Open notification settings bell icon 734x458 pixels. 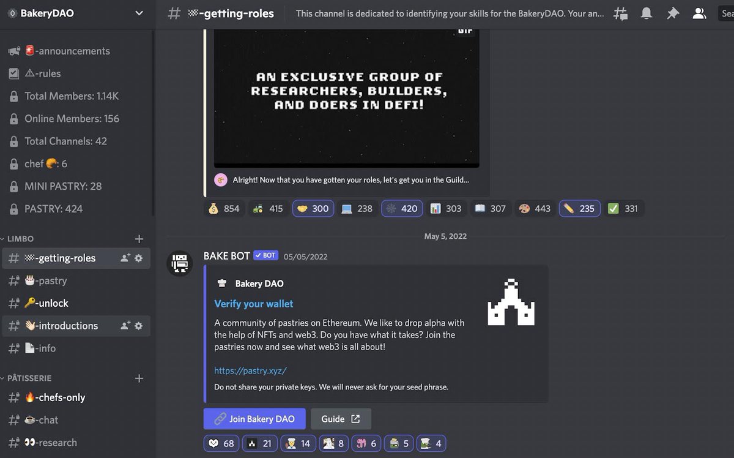point(646,13)
